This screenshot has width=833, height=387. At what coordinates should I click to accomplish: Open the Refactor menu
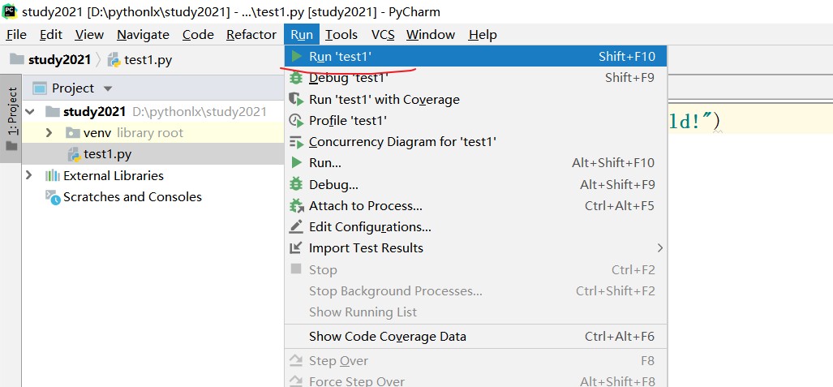[251, 35]
